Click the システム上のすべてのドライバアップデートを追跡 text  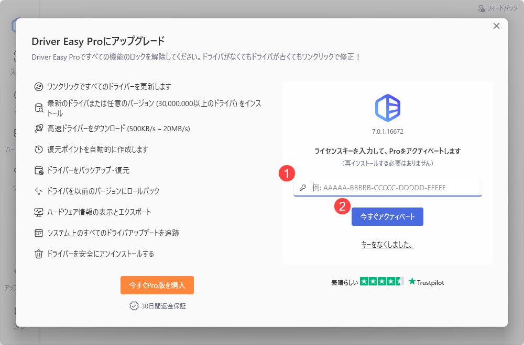[x=113, y=233]
